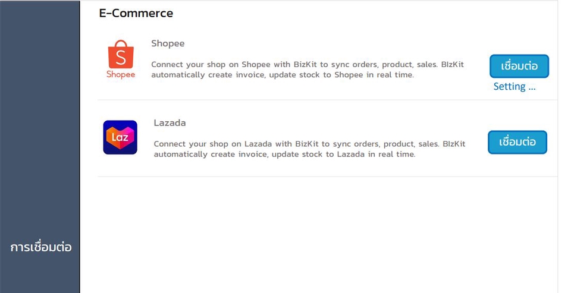571x293 pixels.
Task: Click the Lazada description paragraph
Action: click(x=309, y=149)
